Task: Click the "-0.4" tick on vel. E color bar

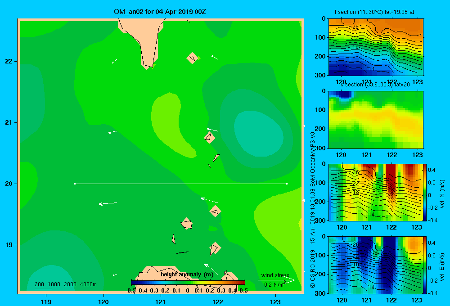Action: point(432,293)
